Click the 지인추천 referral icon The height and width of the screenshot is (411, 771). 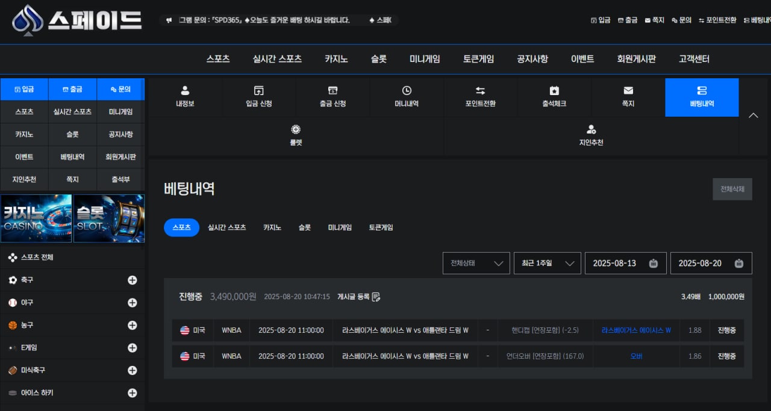(591, 129)
